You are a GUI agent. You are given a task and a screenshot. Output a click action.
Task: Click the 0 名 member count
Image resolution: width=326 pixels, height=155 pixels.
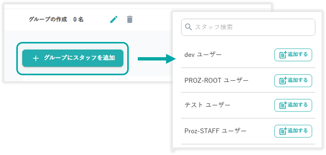78,20
